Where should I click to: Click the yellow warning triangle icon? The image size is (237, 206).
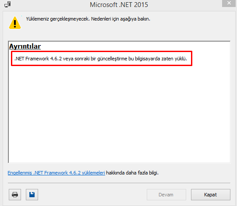tap(15, 23)
